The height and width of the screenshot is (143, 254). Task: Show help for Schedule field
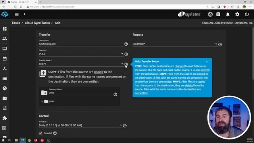click(x=125, y=126)
